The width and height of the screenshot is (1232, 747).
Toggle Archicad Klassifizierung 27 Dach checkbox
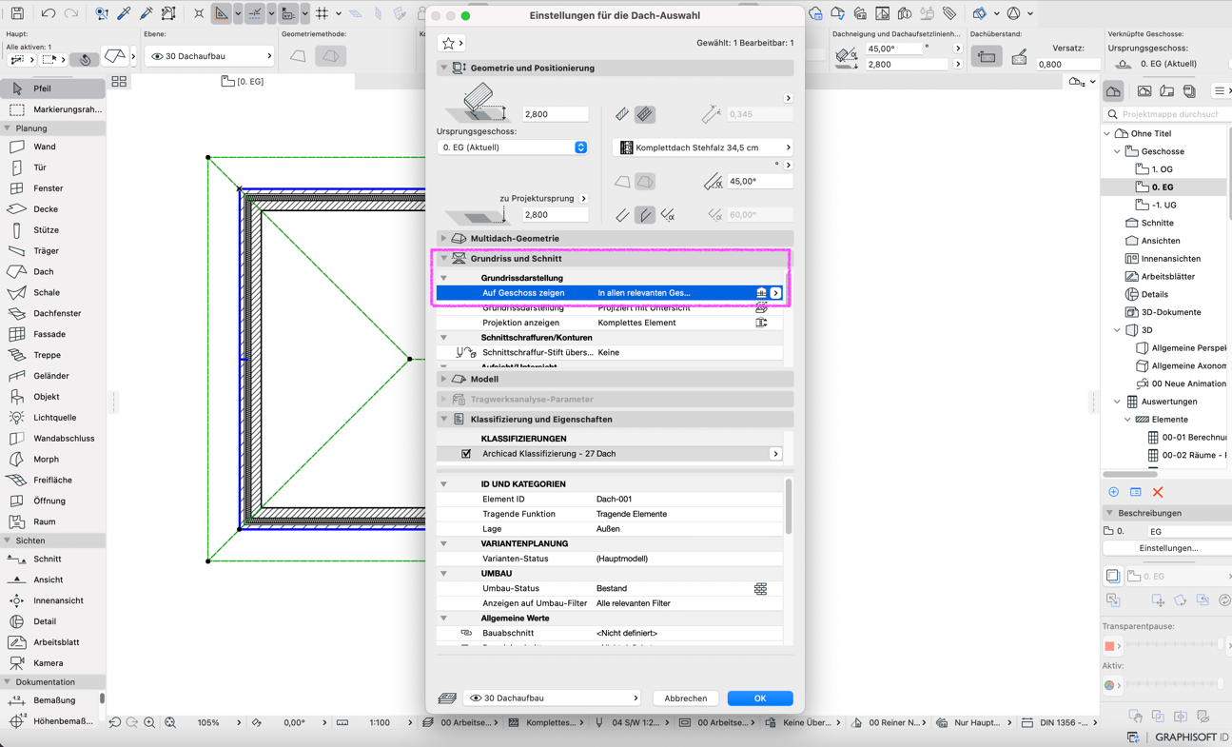pos(466,454)
